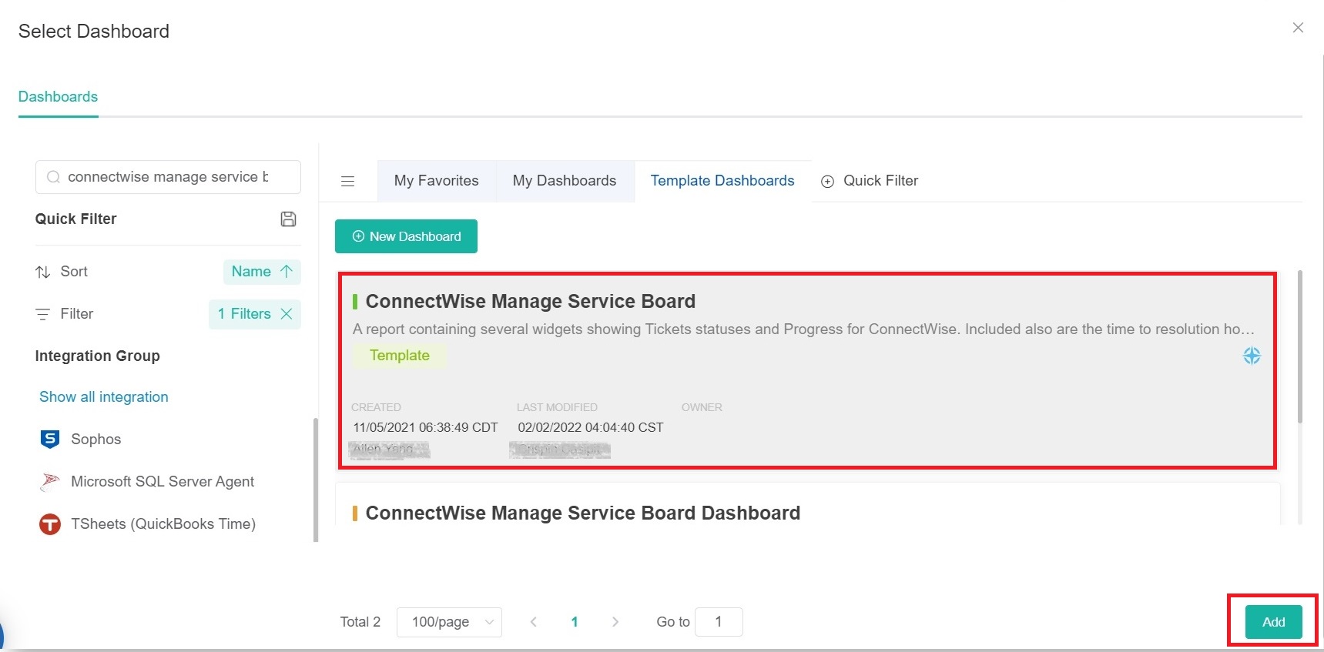Click the Go to page input field
1324x652 pixels.
(719, 622)
